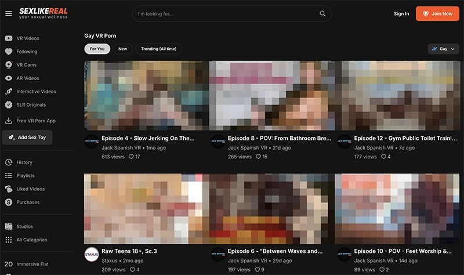
Task: Switch to the New tab
Action: [x=122, y=49]
